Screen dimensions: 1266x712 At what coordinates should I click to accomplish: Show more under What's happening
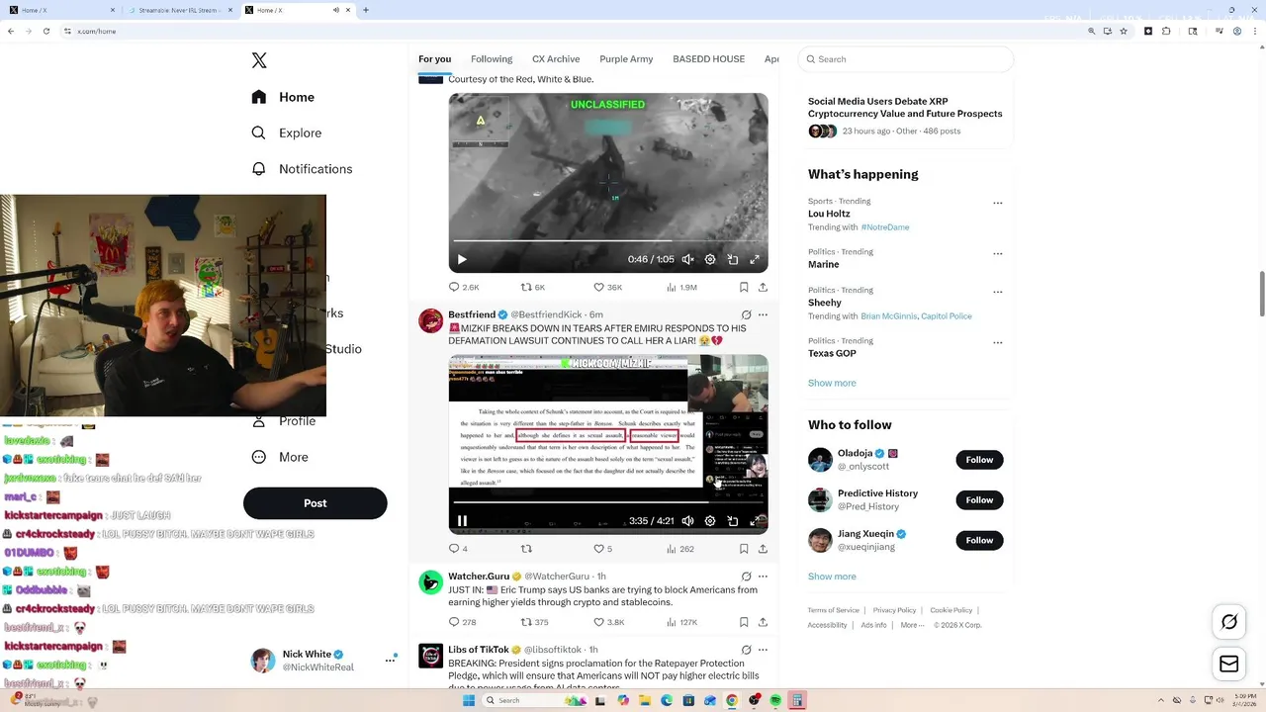[832, 383]
